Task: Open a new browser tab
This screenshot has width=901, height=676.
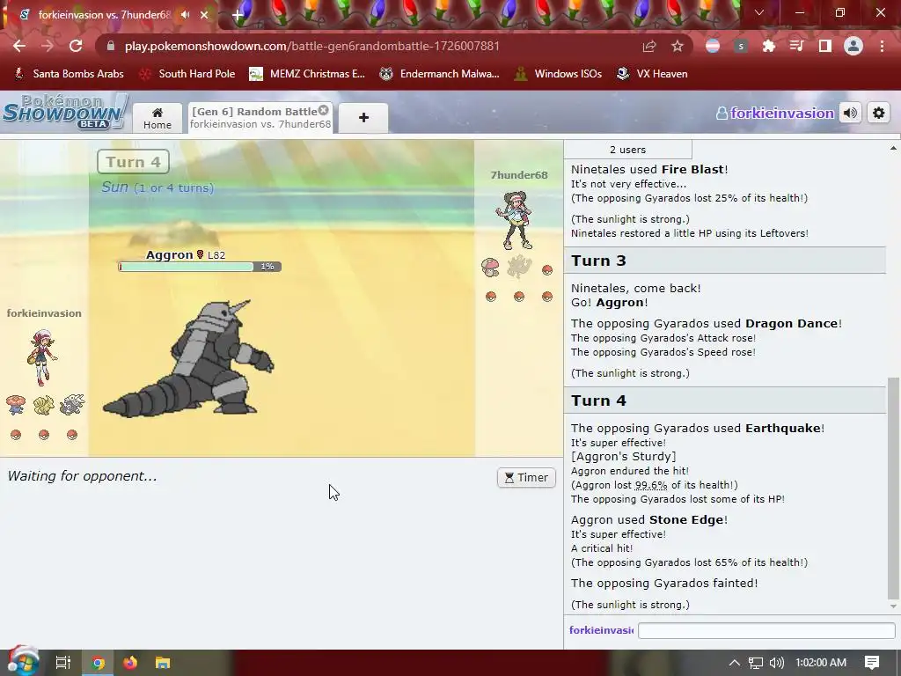Action: pos(238,15)
